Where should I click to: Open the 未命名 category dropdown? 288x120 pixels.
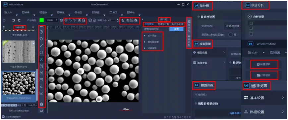tap(52, 20)
